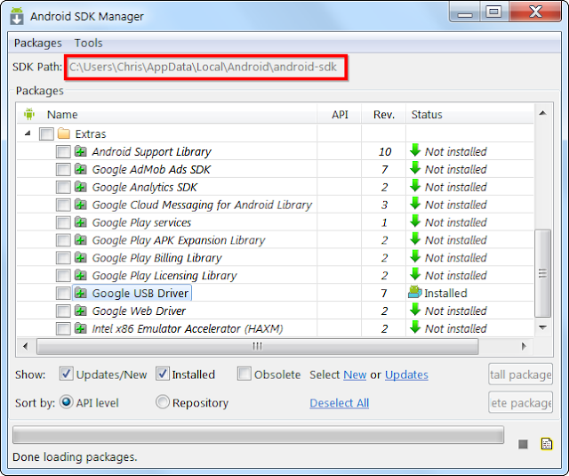
Task: Click the package icon beside Intel x86 Emulator Accelerator
Action: [x=81, y=328]
